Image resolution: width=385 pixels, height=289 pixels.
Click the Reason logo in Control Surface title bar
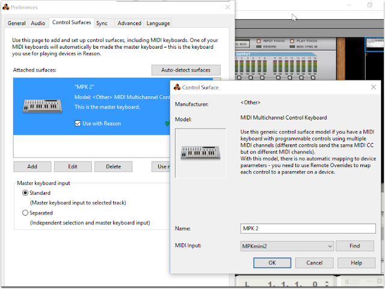click(177, 87)
